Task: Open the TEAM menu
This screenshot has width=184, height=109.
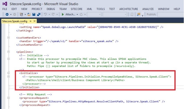Action: pos(63,9)
